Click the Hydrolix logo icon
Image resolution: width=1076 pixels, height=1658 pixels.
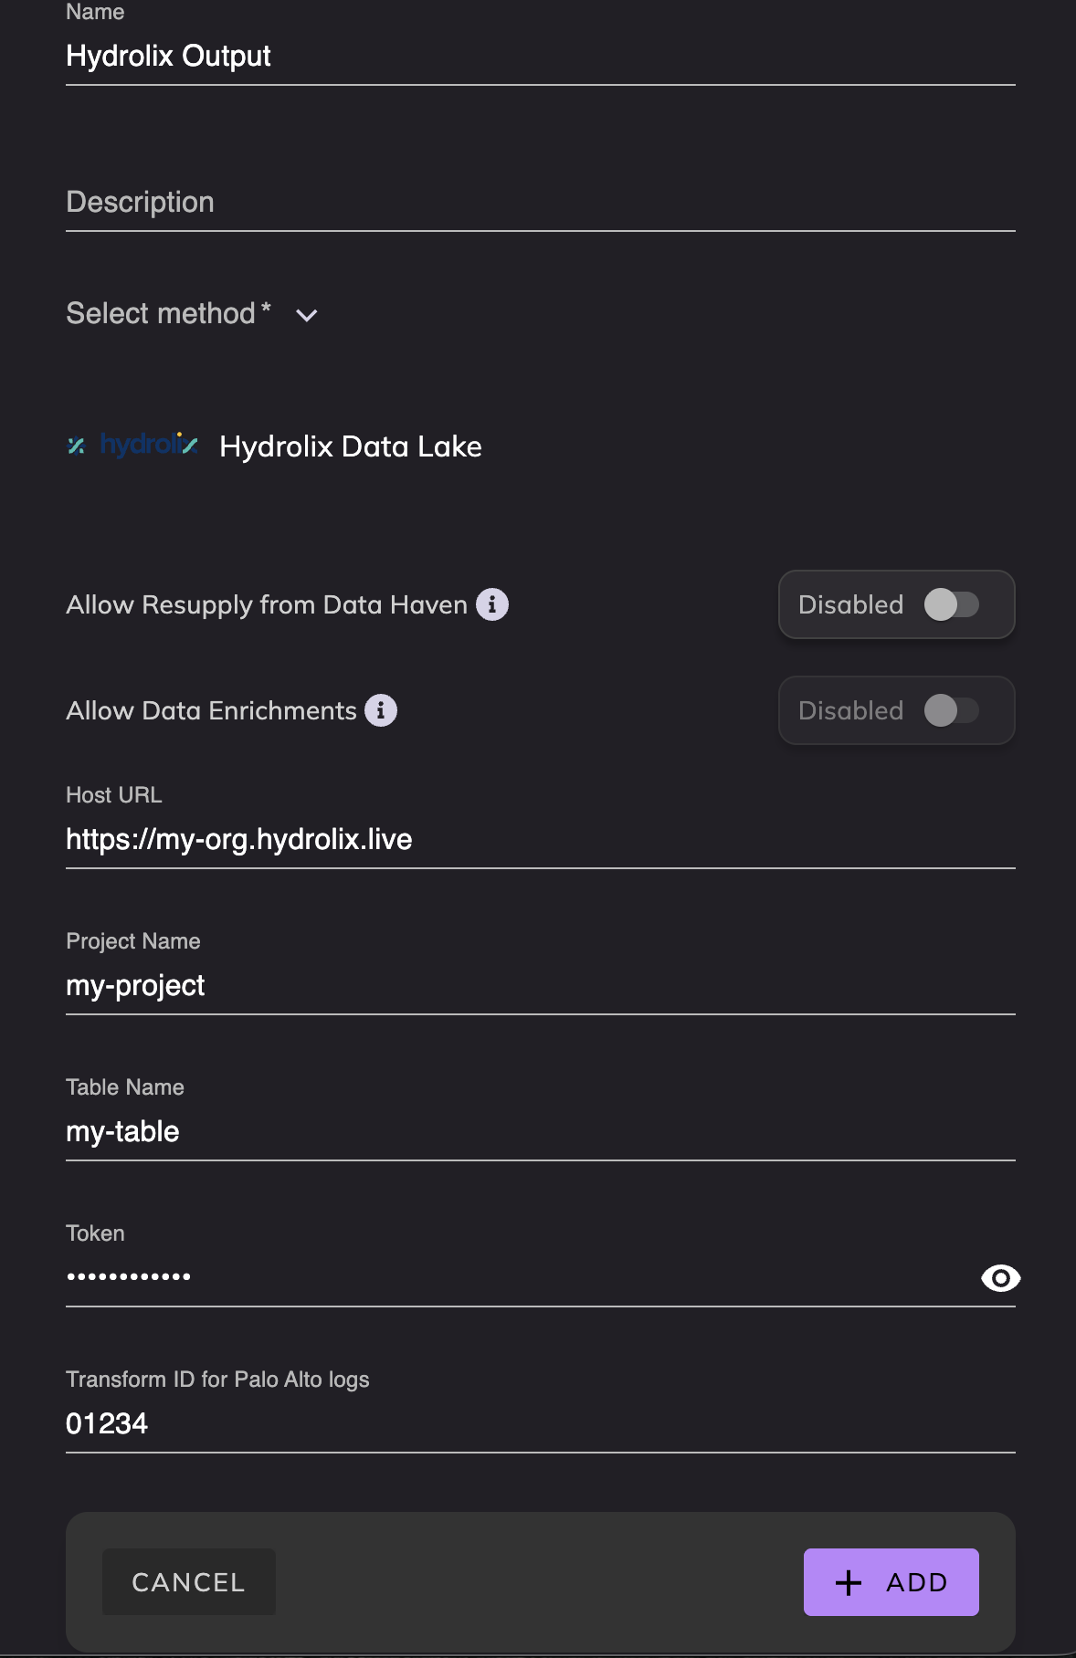(132, 446)
